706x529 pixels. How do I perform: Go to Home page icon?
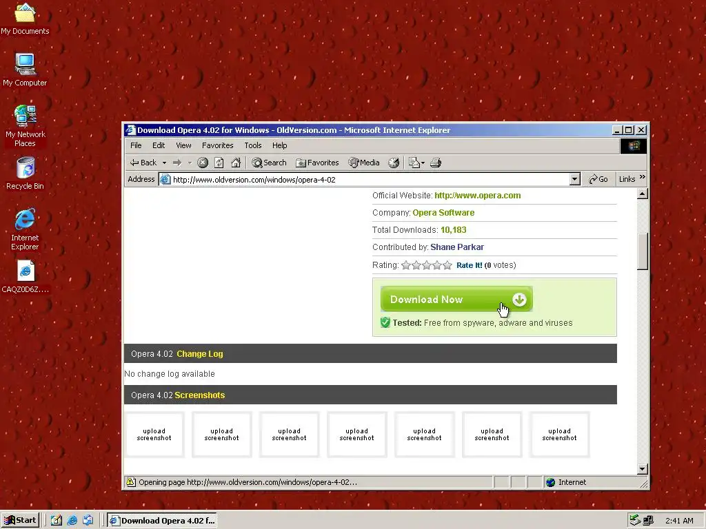click(x=236, y=163)
